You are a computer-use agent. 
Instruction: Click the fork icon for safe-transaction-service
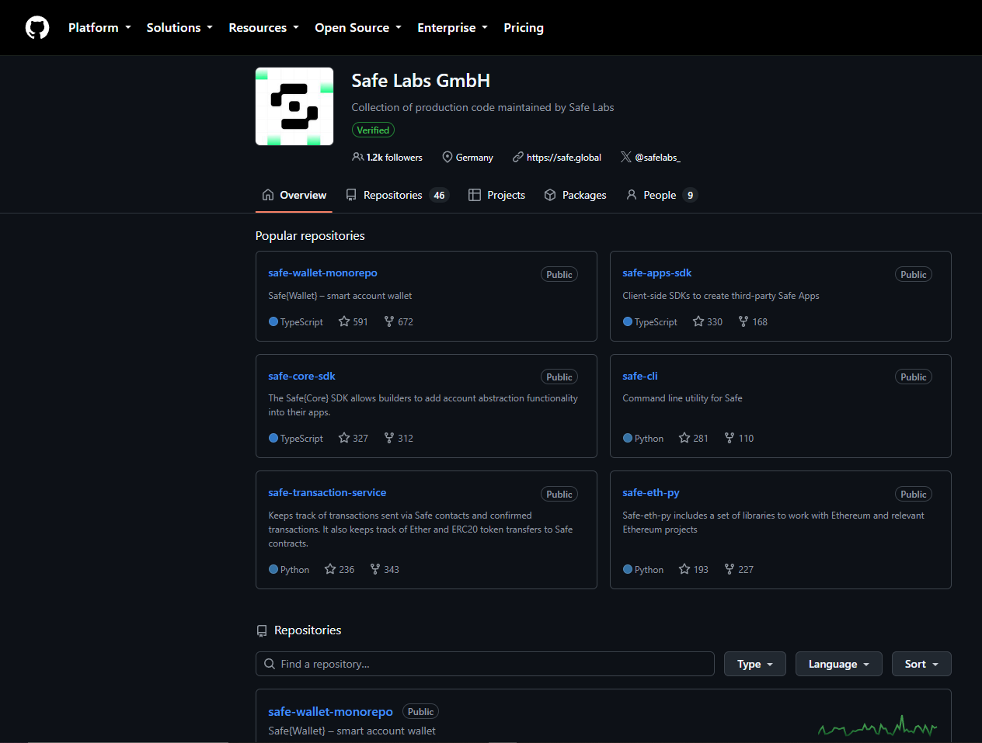point(375,569)
